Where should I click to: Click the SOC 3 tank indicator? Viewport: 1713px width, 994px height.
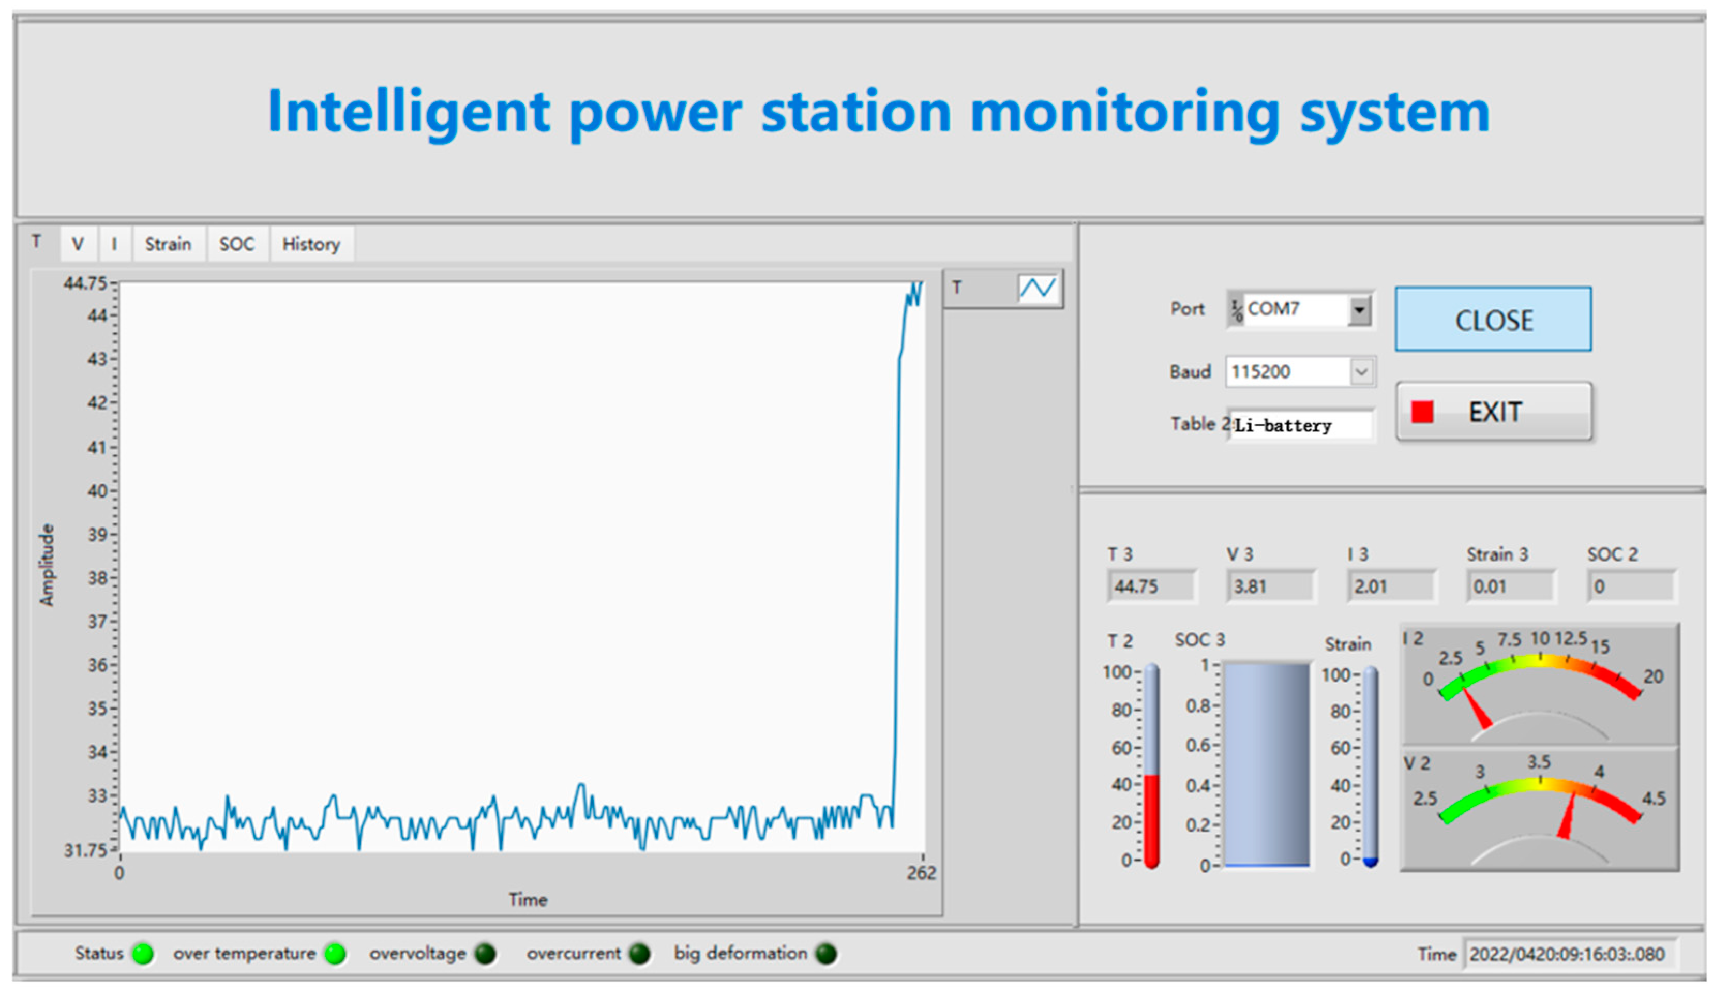pyautogui.click(x=1267, y=765)
